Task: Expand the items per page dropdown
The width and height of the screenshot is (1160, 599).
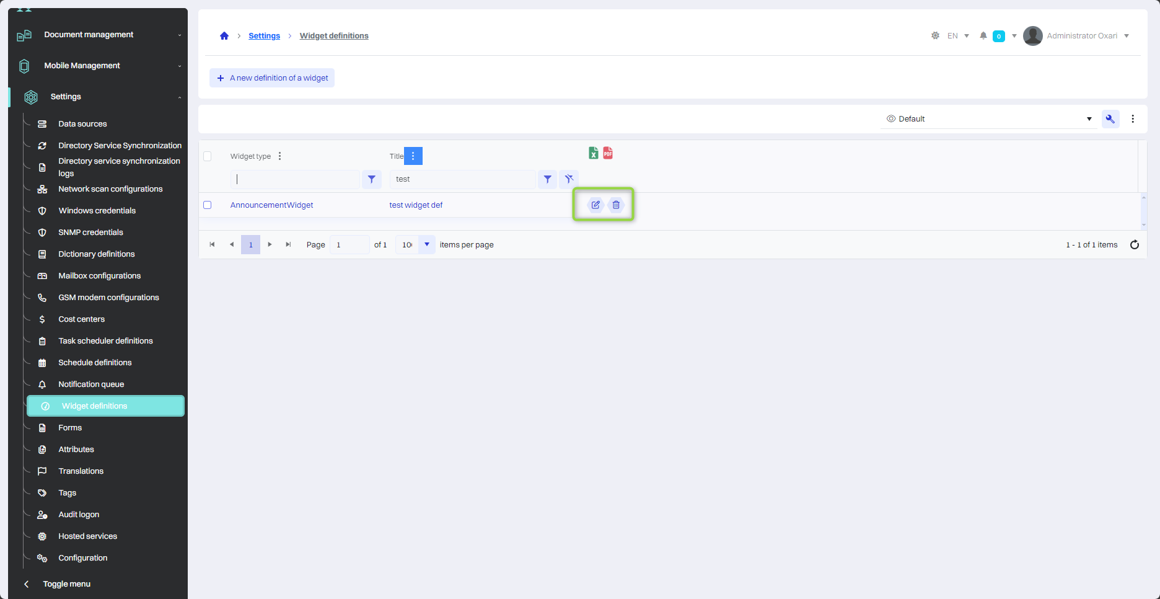Action: tap(426, 245)
